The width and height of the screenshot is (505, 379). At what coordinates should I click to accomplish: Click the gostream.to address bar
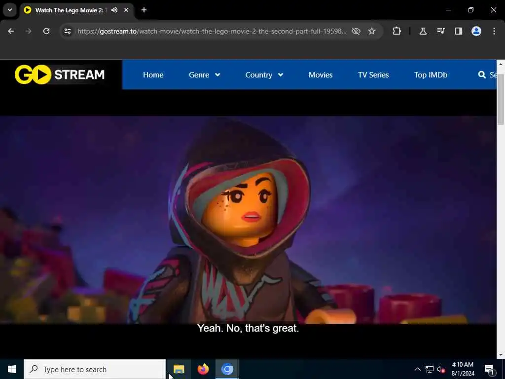point(212,31)
